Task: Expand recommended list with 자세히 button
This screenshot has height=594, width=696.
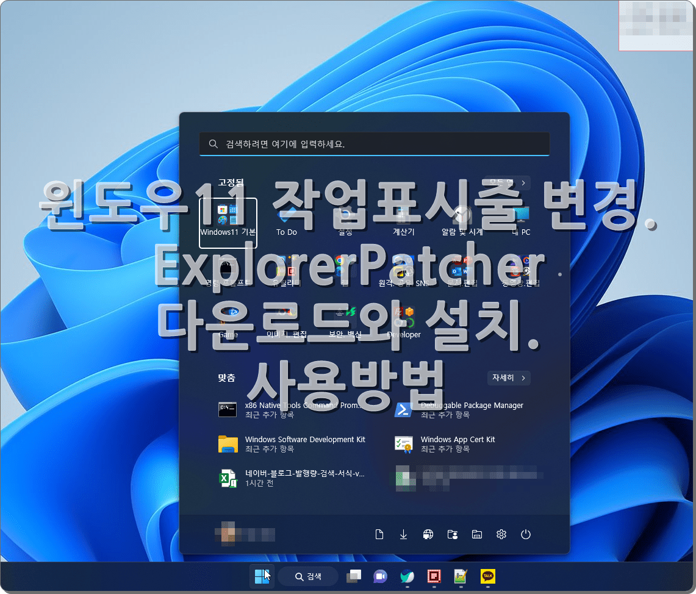Action: coord(509,378)
